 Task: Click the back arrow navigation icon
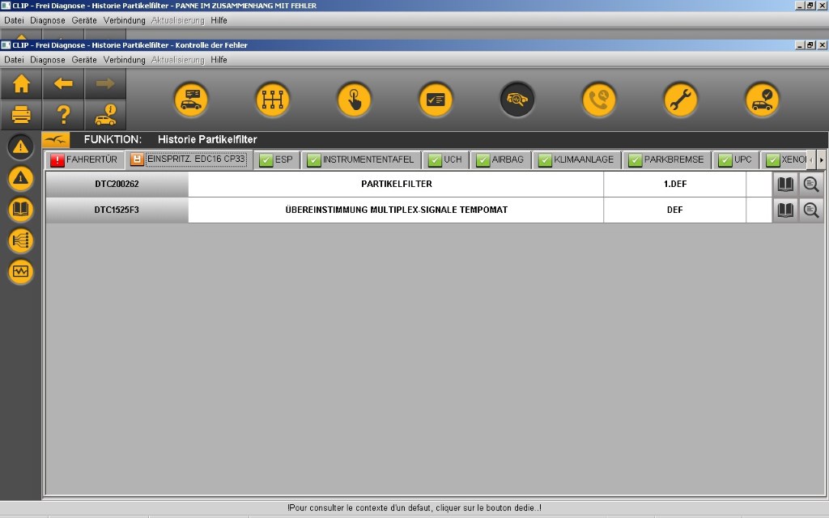click(x=63, y=84)
